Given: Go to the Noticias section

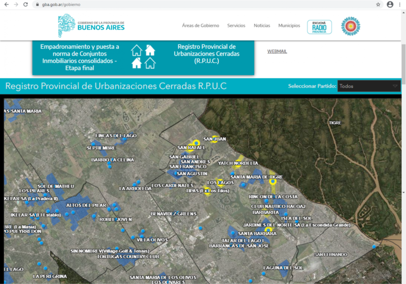Looking at the screenshot, I should 262,26.
